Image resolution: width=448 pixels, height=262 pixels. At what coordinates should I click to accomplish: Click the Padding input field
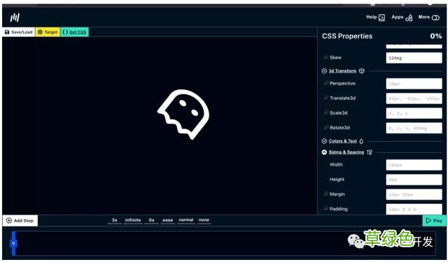[414, 209]
